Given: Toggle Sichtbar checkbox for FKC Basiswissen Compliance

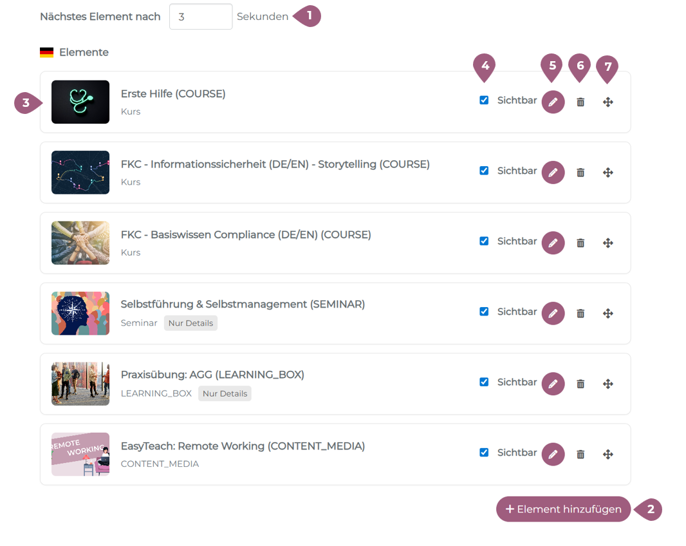Looking at the screenshot, I should [484, 241].
